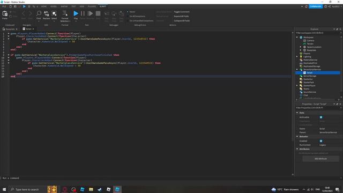343x193 pixels.
Task: Select Baseplate in Explorer
Action: 311,50
